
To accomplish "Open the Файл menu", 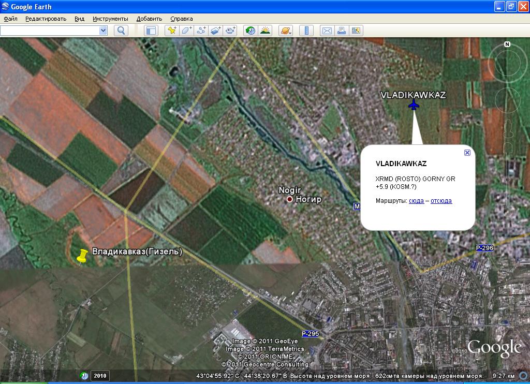I will (x=10, y=19).
